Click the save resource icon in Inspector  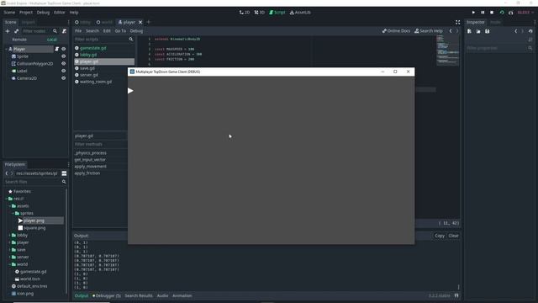coord(488,31)
